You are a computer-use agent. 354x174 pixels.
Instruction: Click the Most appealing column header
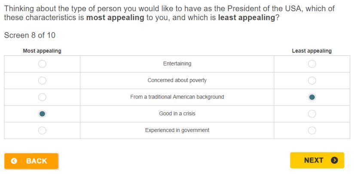click(42, 51)
